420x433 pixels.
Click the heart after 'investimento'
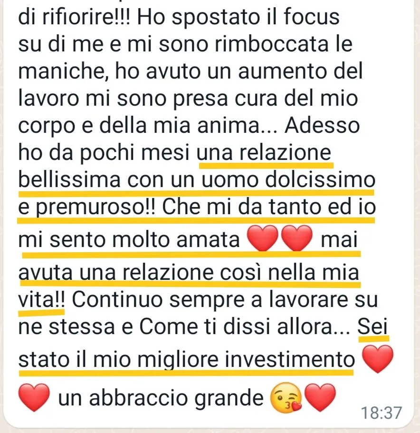point(377,359)
